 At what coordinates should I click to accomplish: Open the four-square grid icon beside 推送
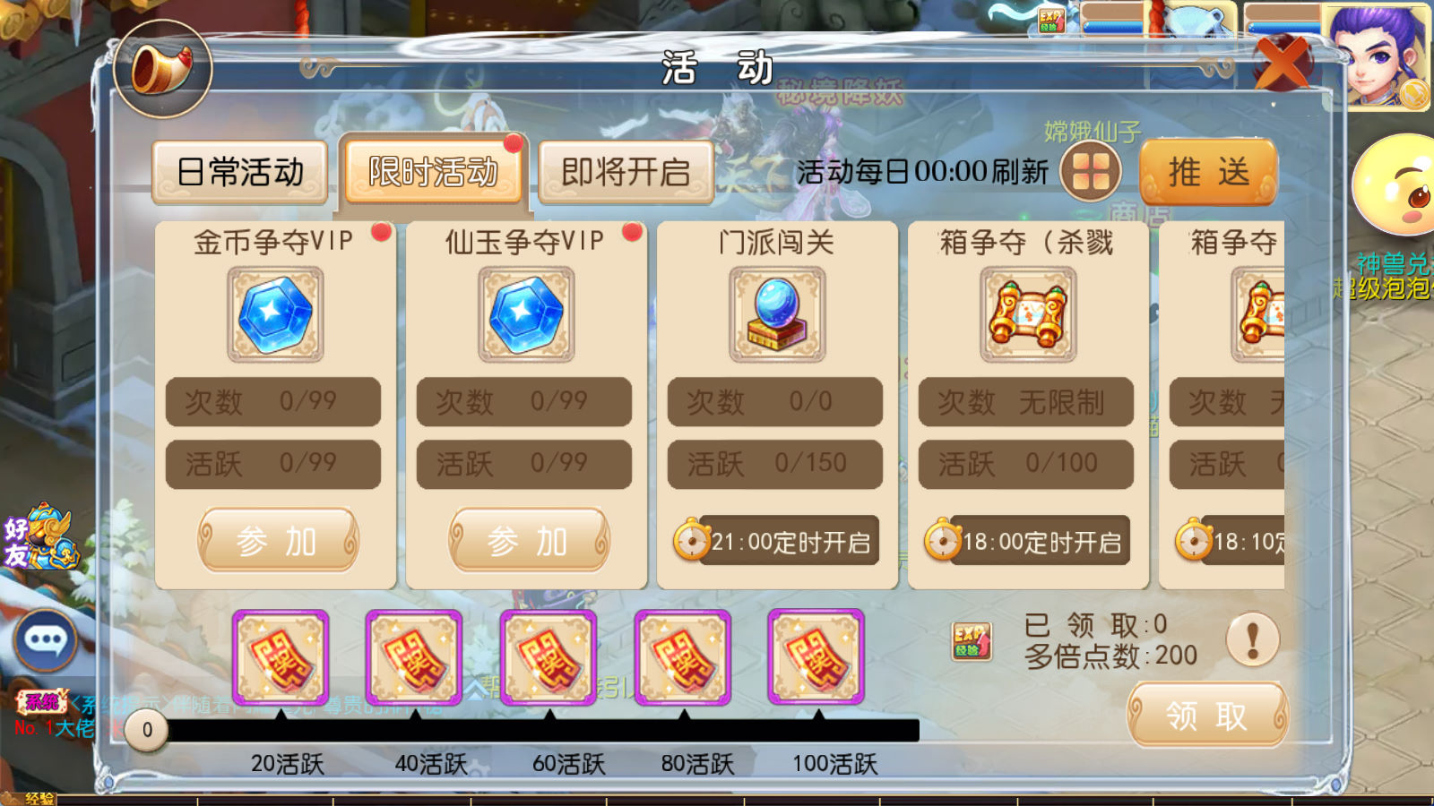1091,171
